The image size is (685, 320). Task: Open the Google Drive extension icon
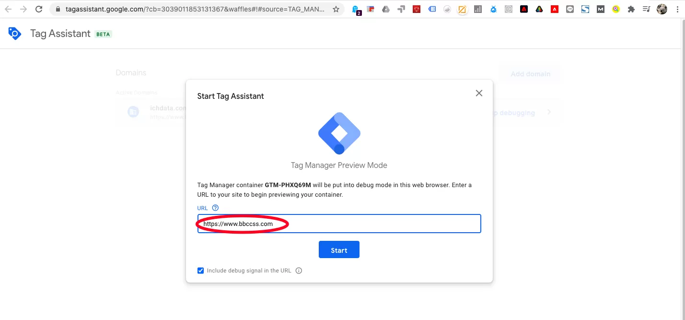coord(386,9)
